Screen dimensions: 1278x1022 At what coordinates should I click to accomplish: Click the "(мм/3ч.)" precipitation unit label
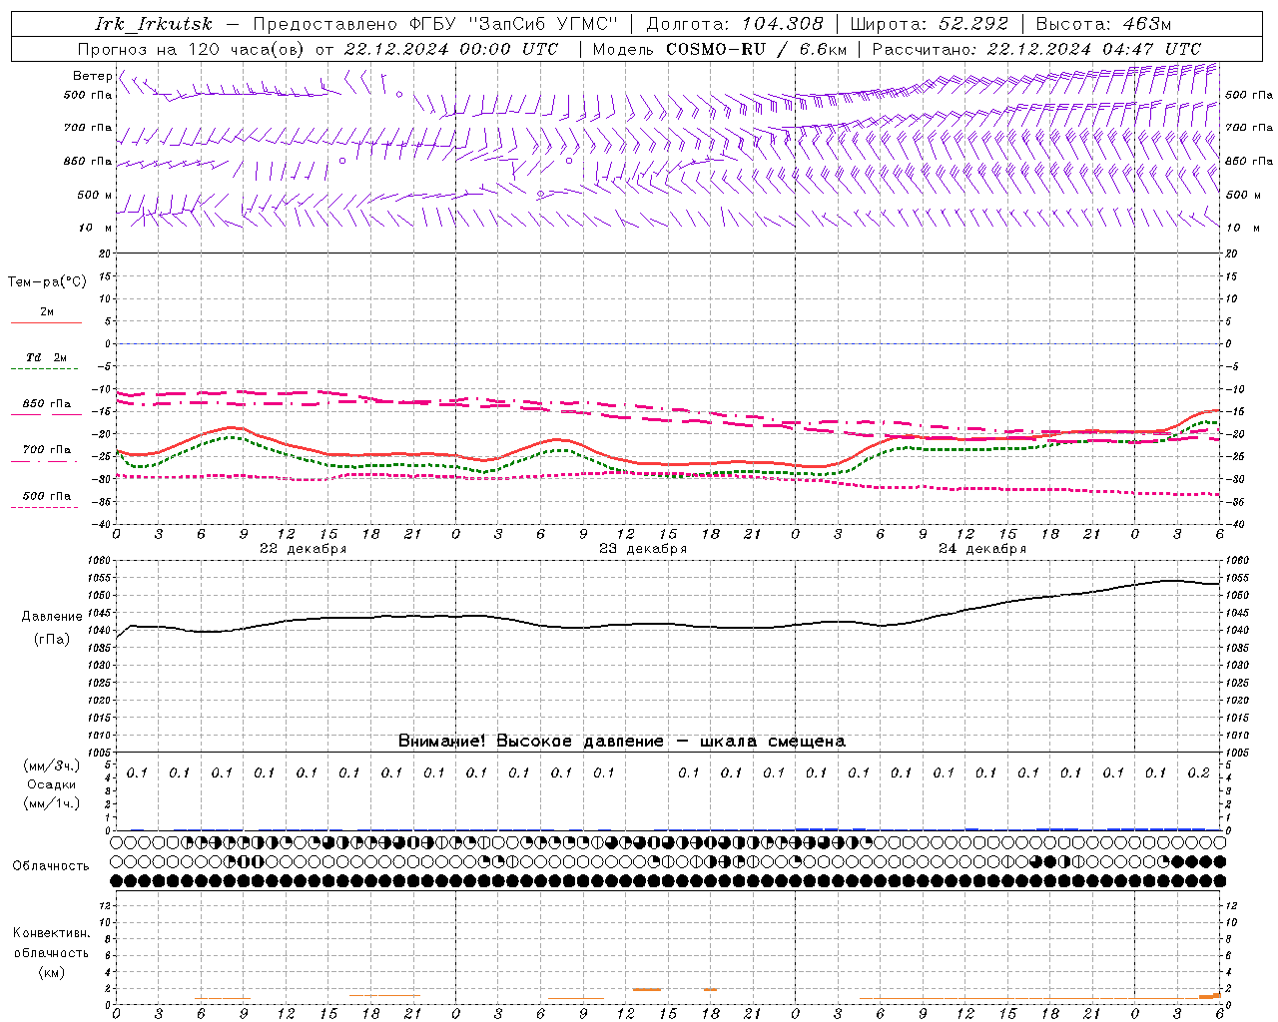[52, 766]
